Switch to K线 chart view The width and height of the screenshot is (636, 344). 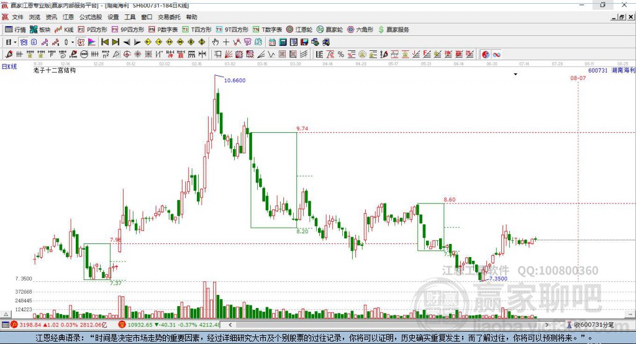(x=64, y=30)
